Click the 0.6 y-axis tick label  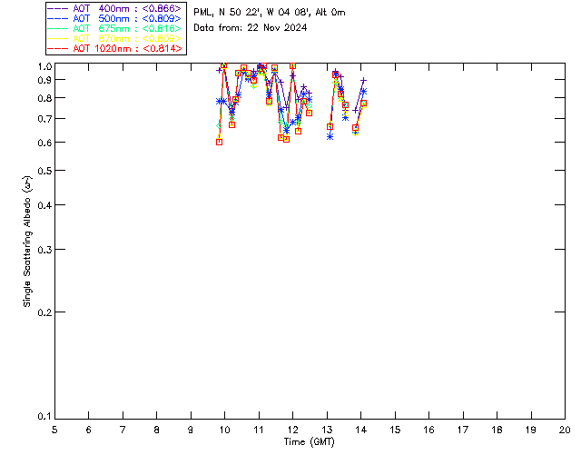[44, 143]
